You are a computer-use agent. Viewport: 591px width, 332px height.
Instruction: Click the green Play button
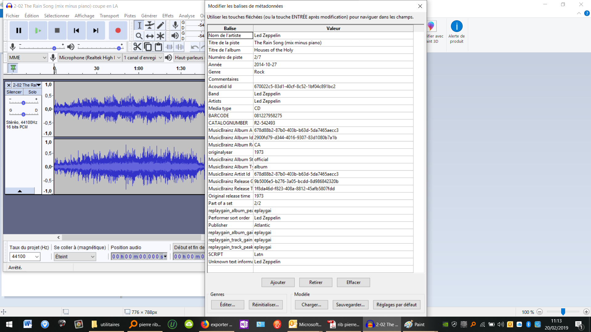pyautogui.click(x=38, y=30)
